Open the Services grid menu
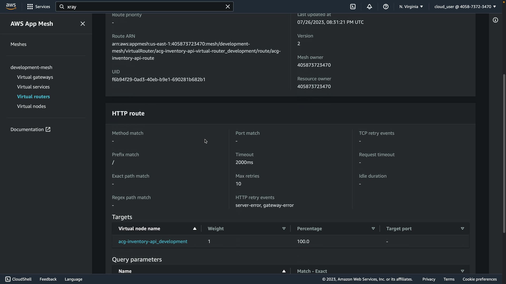 pyautogui.click(x=38, y=7)
